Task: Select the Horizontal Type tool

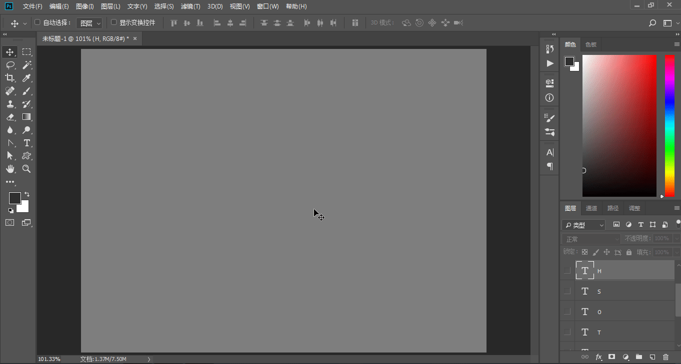Action: pyautogui.click(x=27, y=143)
